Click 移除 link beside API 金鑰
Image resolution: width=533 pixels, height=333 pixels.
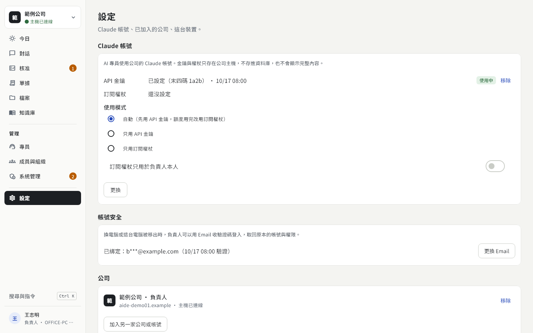506,80
